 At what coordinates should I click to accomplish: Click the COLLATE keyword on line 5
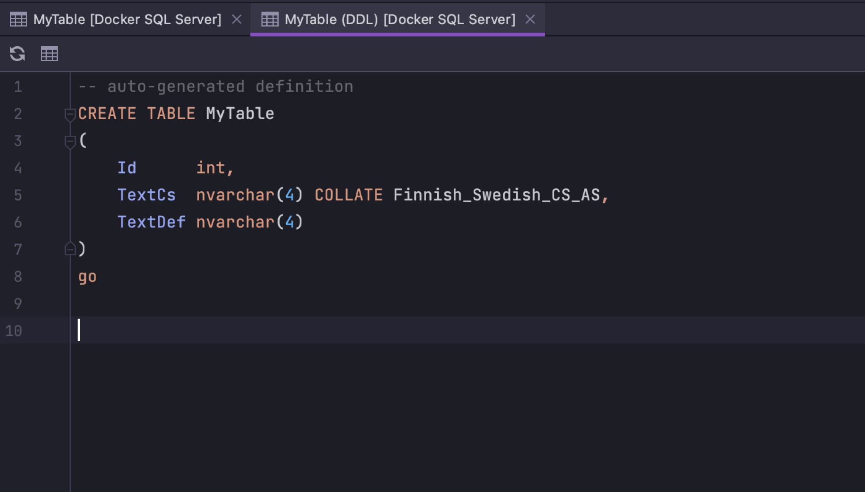click(349, 195)
